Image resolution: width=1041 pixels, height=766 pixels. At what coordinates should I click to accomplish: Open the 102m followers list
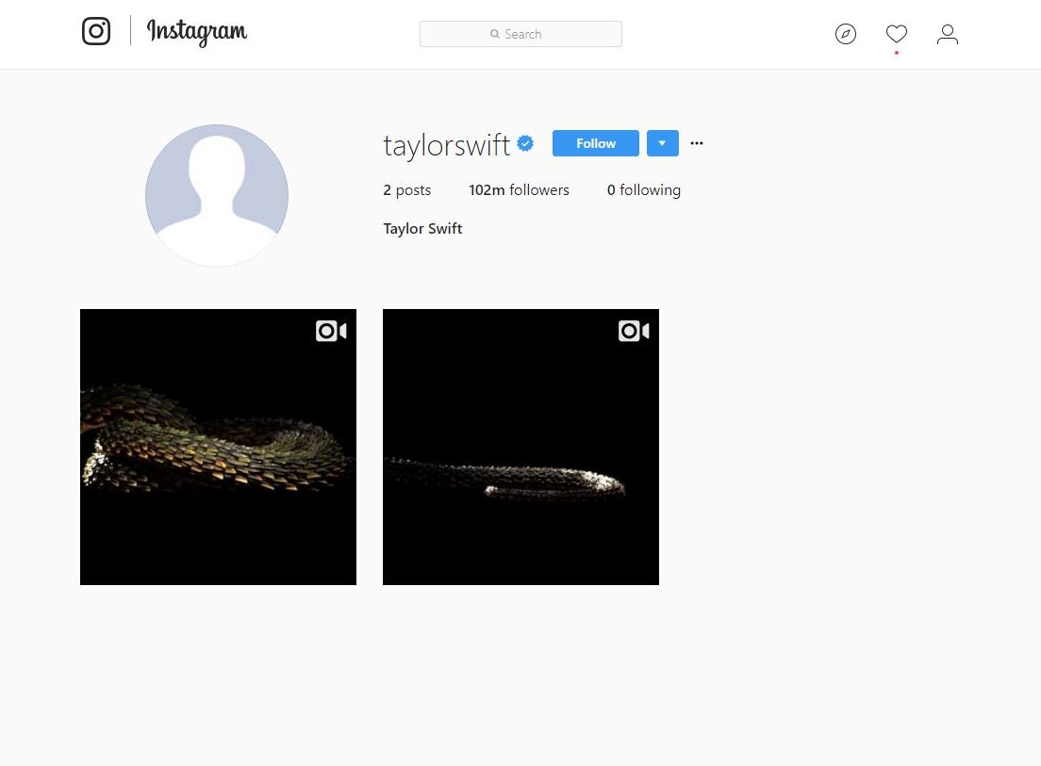(519, 190)
